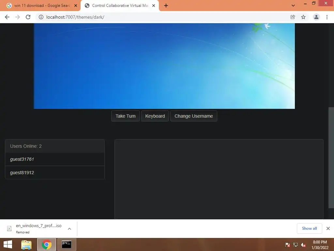This screenshot has width=334, height=251.
Task: Close the downloads bar
Action: pyautogui.click(x=328, y=228)
